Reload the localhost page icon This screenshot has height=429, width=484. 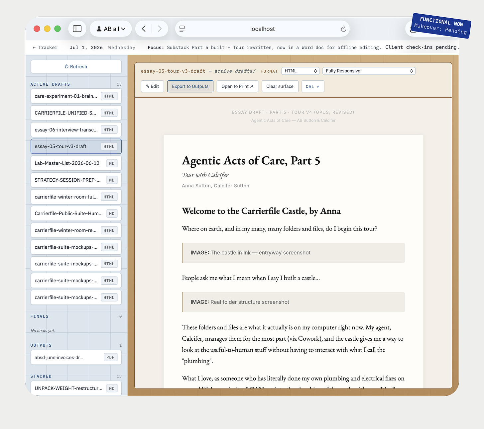[343, 29]
